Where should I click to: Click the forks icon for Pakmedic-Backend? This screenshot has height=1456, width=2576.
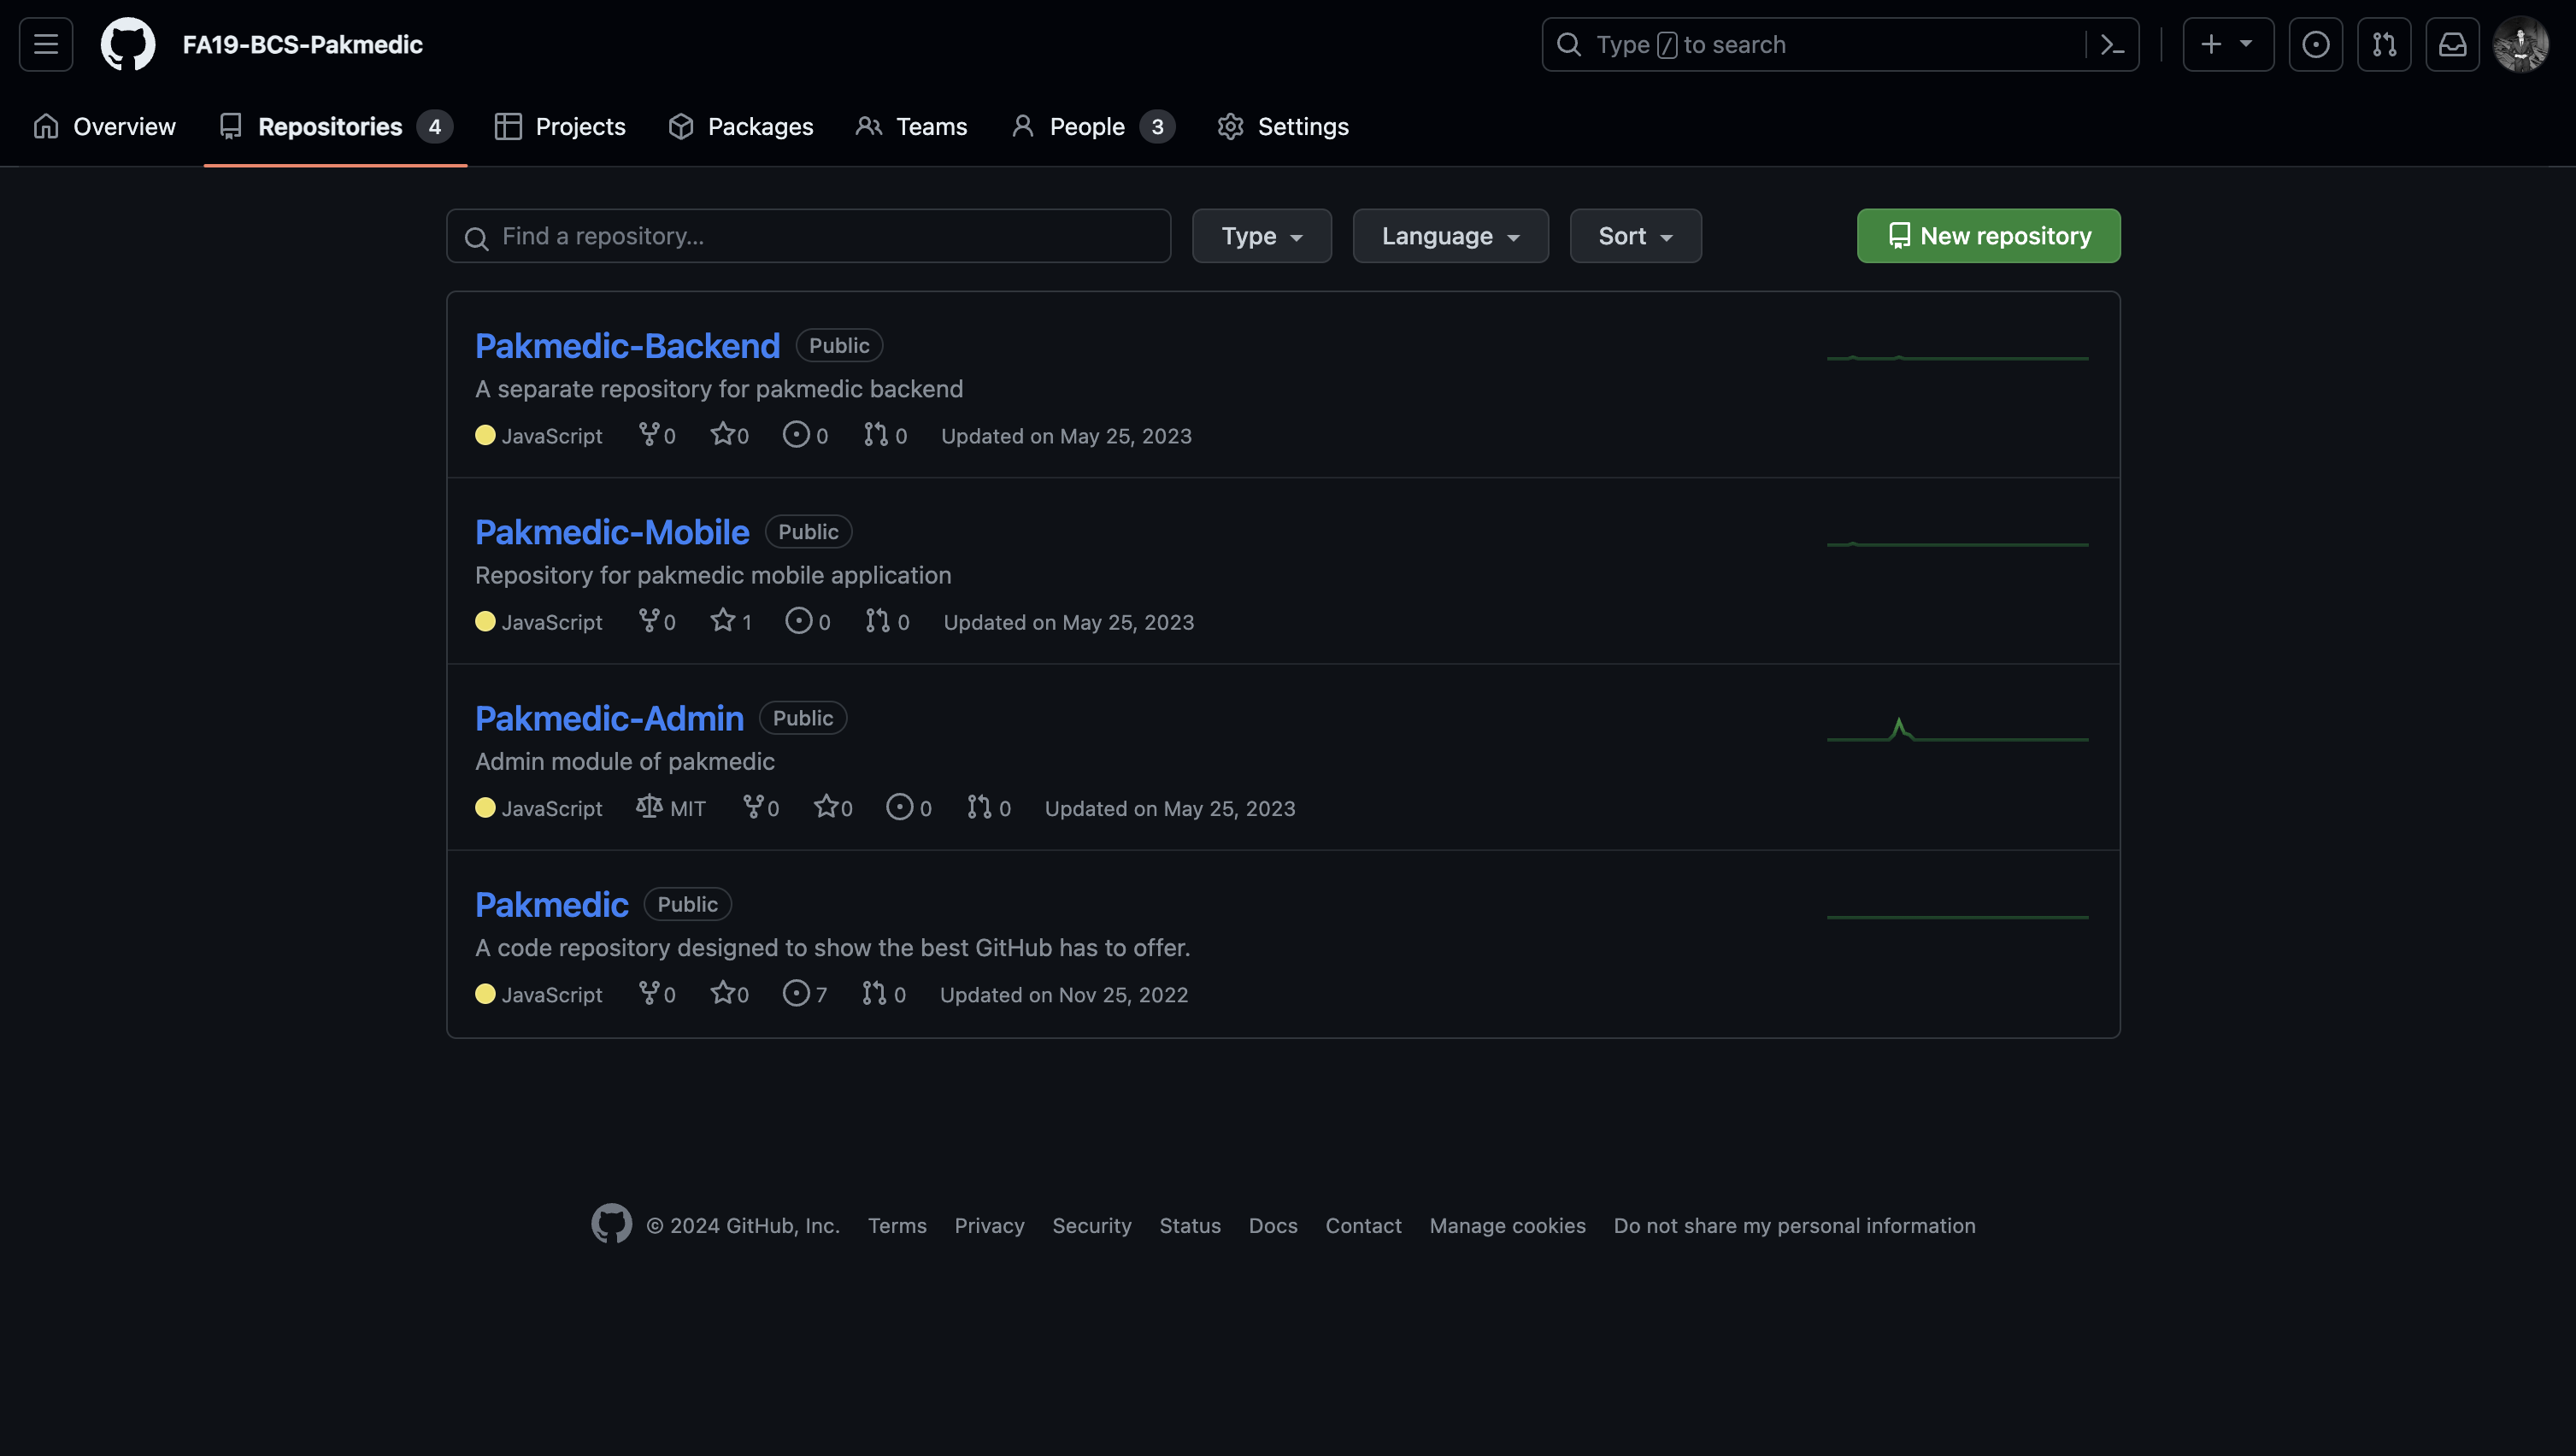point(649,434)
